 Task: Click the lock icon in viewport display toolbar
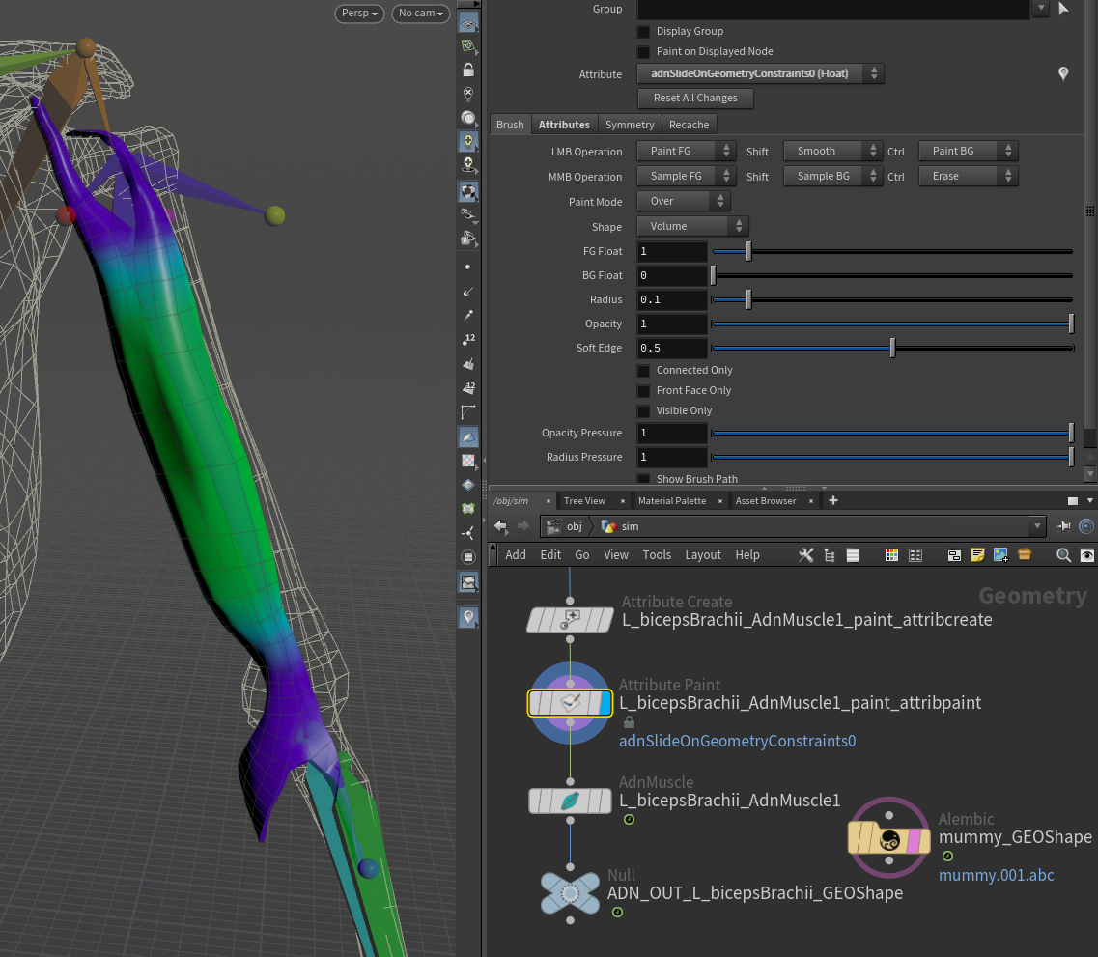[468, 70]
